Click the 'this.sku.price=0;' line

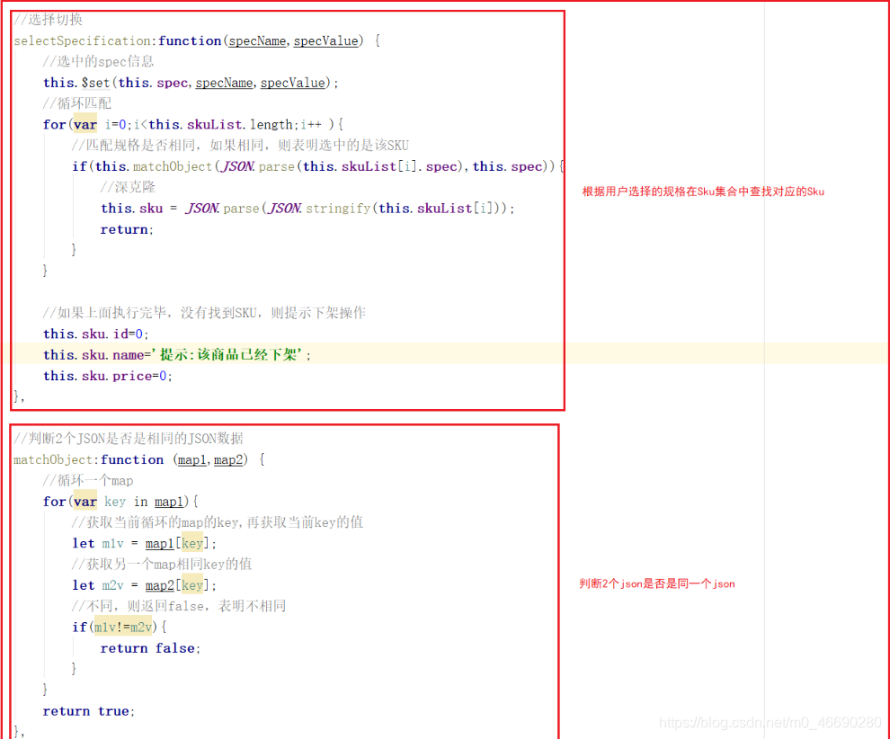(108, 376)
